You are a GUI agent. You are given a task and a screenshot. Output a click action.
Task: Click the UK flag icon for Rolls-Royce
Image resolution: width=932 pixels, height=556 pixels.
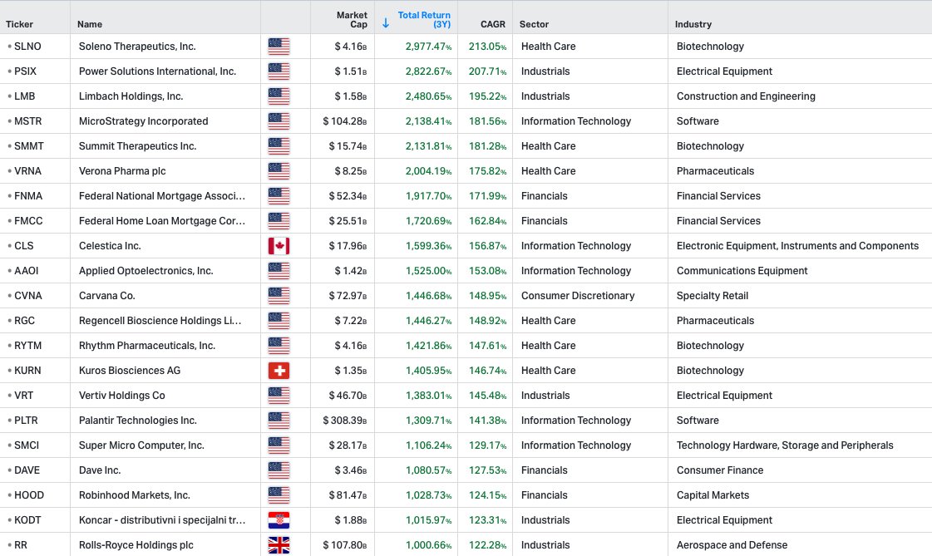(x=279, y=545)
